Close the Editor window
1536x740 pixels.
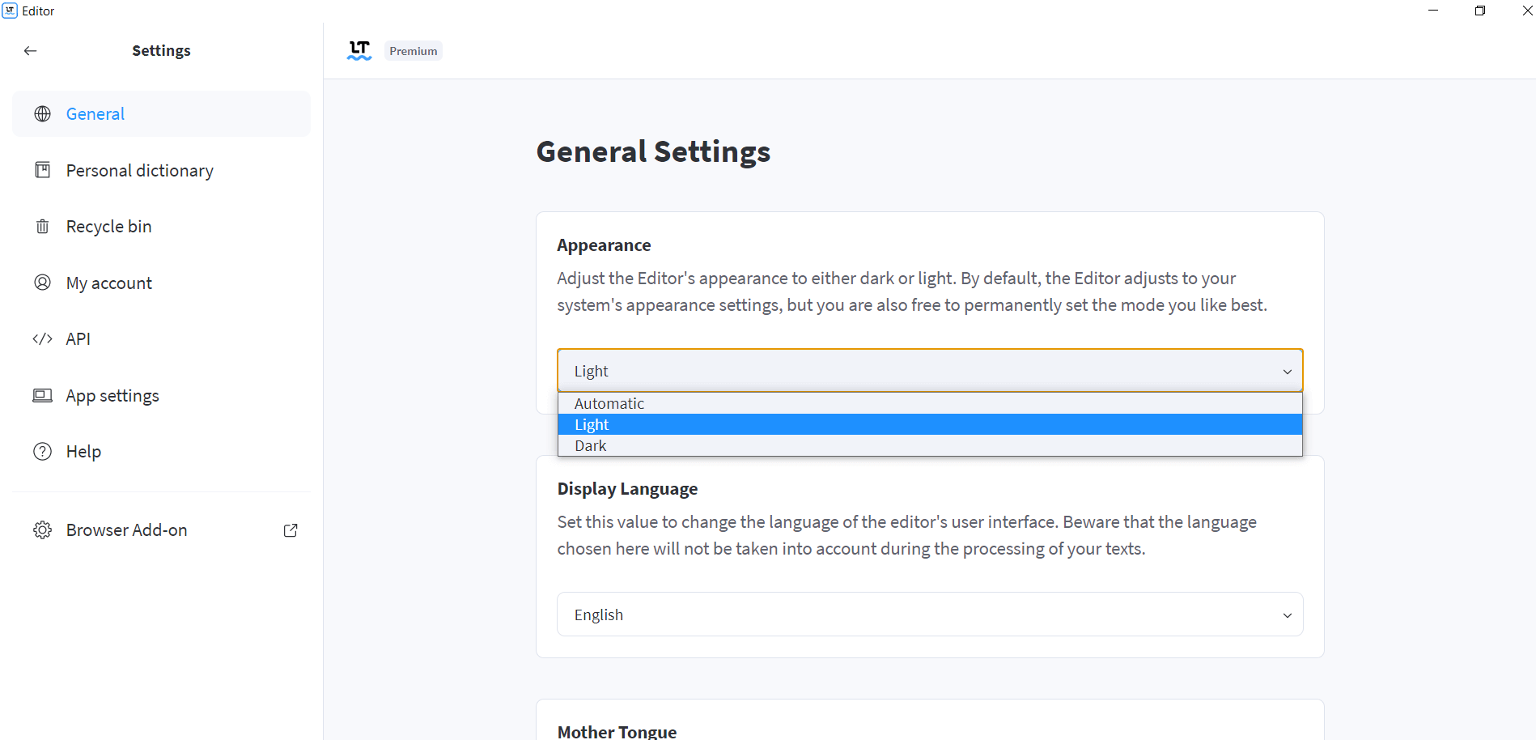pyautogui.click(x=1526, y=11)
